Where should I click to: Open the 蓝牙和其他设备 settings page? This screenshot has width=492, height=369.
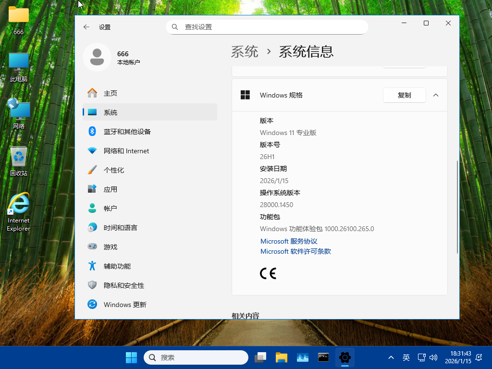pos(127,132)
